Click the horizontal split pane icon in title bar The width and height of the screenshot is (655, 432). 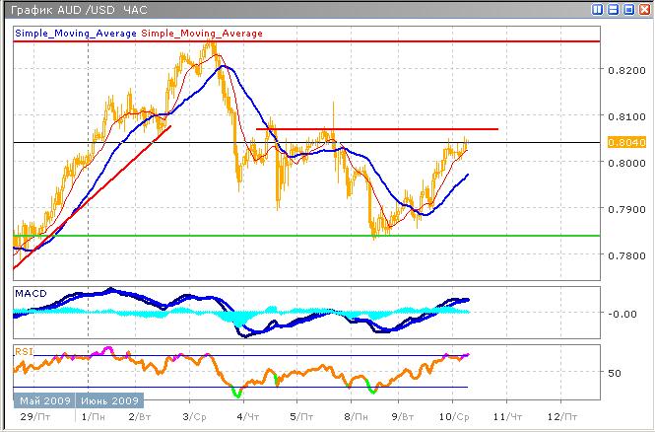[614, 9]
